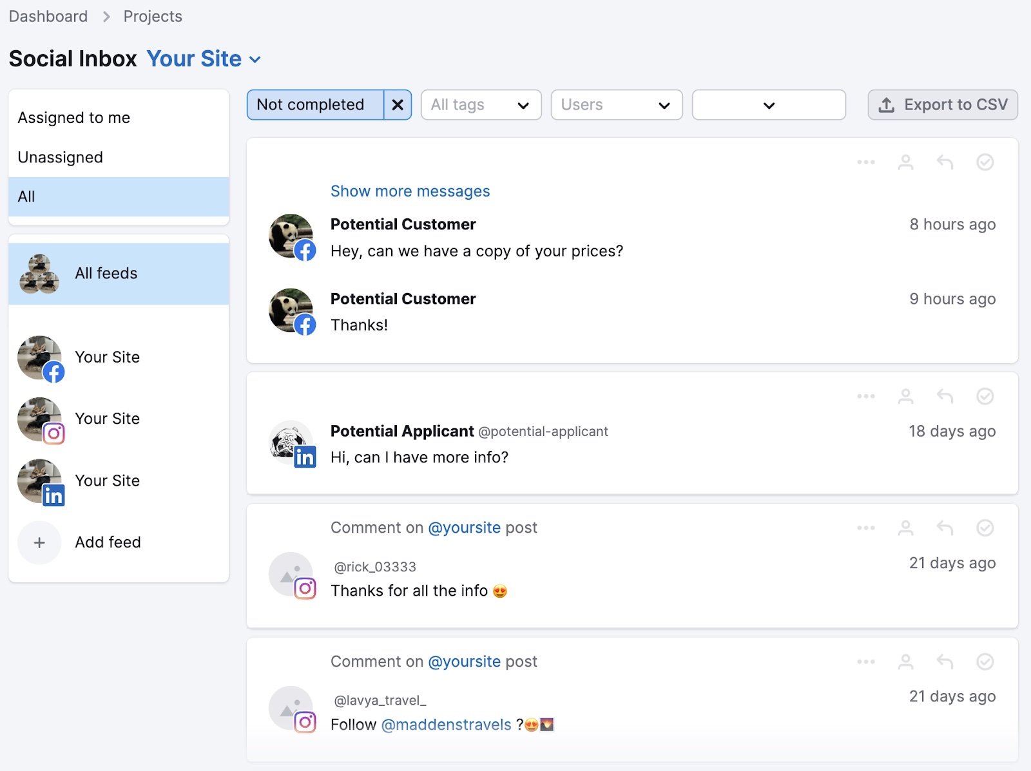
Task: Click the Export to CSV button
Action: (941, 104)
